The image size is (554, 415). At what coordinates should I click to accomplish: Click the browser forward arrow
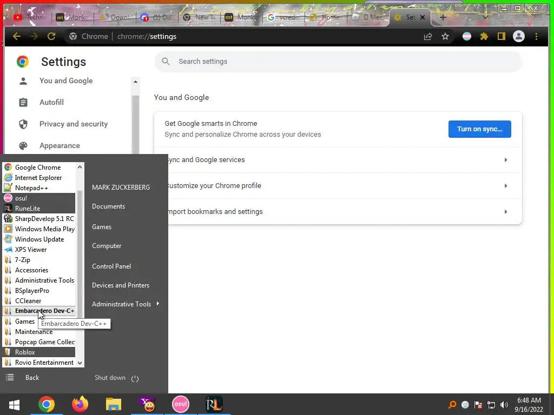pos(34,36)
